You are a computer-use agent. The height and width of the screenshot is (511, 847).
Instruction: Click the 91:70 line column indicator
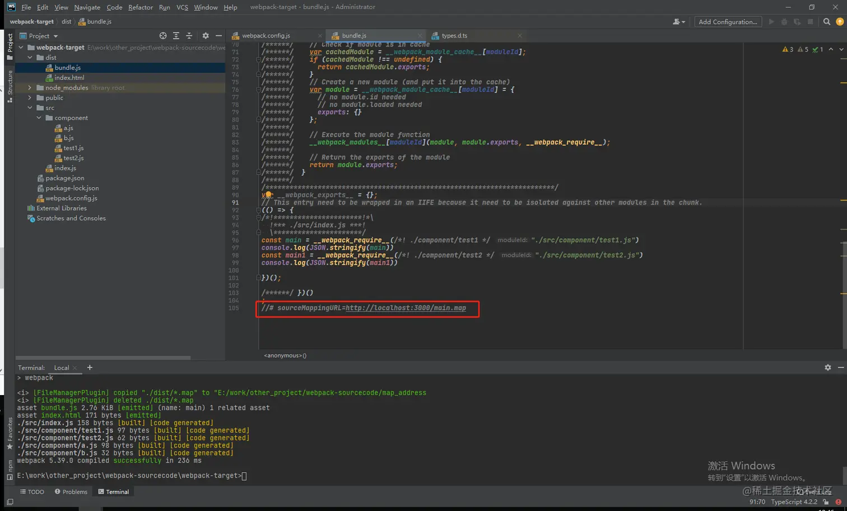[x=757, y=502]
